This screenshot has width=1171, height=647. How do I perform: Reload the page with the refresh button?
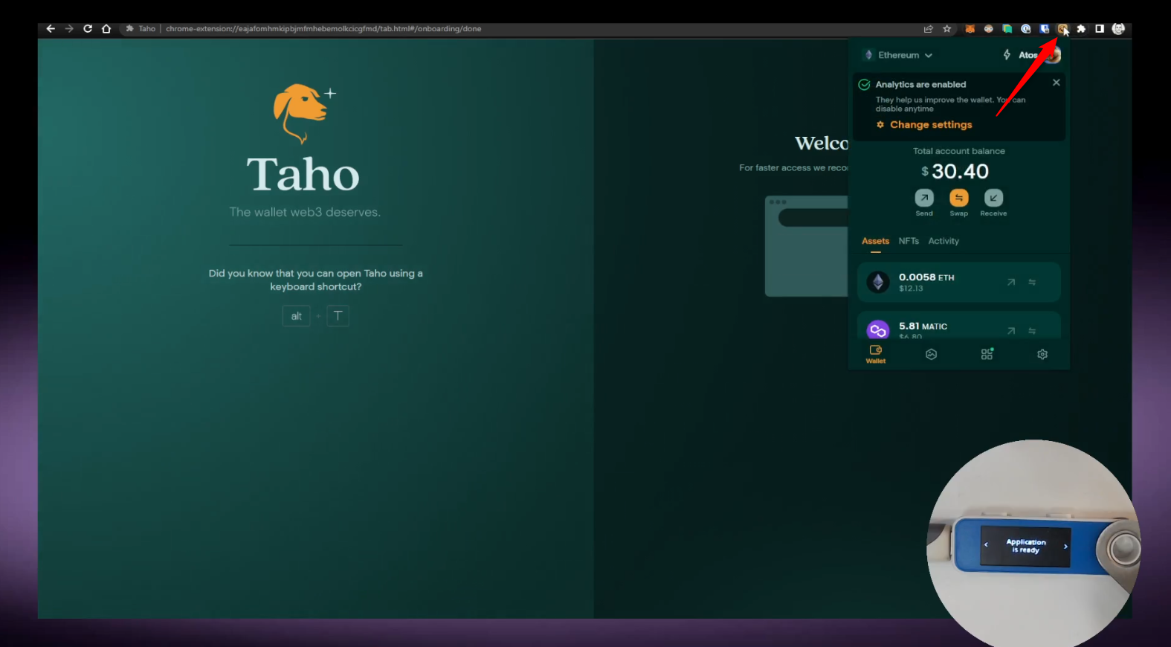88,29
